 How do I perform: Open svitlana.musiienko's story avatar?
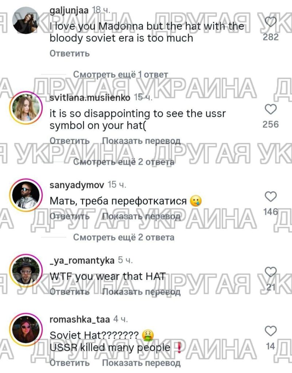[26, 107]
